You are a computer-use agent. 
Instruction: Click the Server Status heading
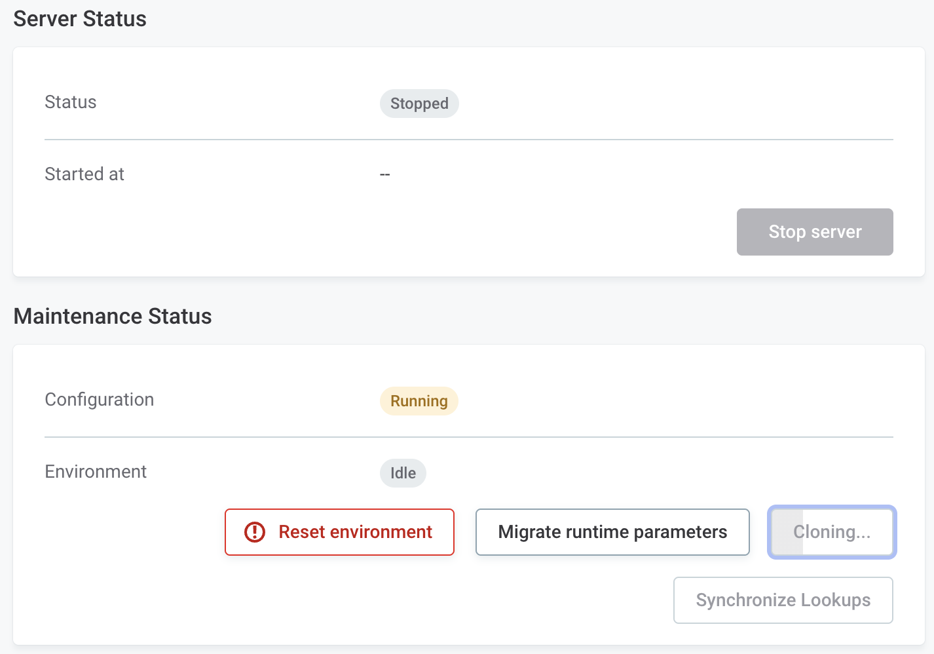tap(80, 19)
